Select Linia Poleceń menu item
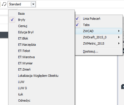The width and height of the screenshot is (124, 105). (x=99, y=19)
